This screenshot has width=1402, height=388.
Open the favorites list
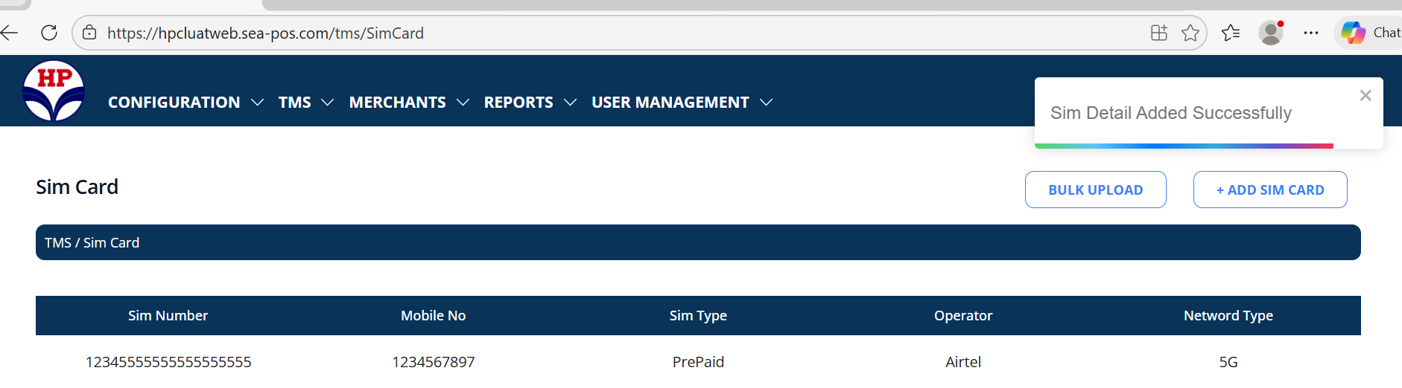click(x=1231, y=33)
